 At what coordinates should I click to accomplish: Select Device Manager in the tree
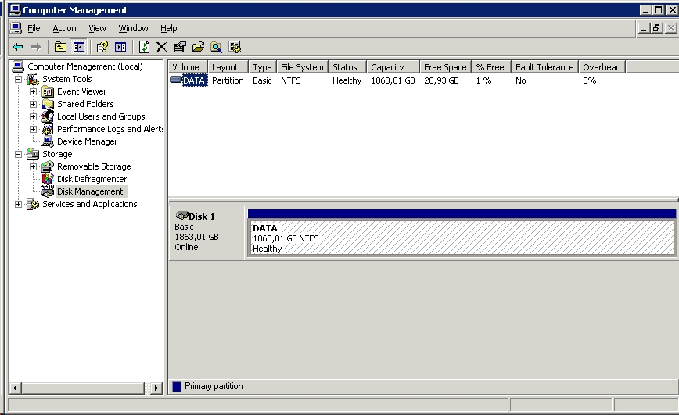(87, 141)
